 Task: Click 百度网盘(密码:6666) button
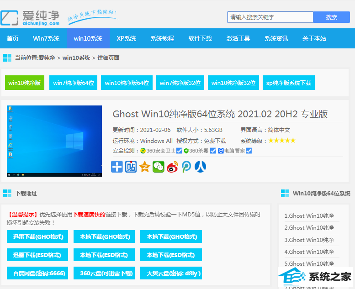click(37, 273)
